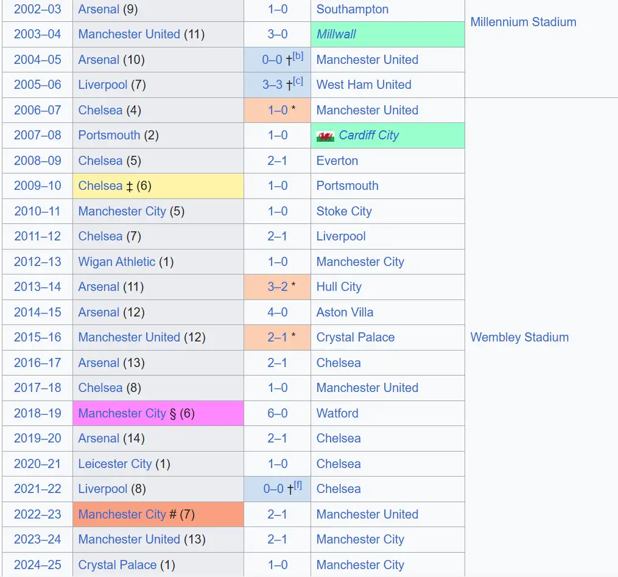Click Manchester City runner-up in 2024–25 row
Screen dimensions: 618x577
click(360, 564)
